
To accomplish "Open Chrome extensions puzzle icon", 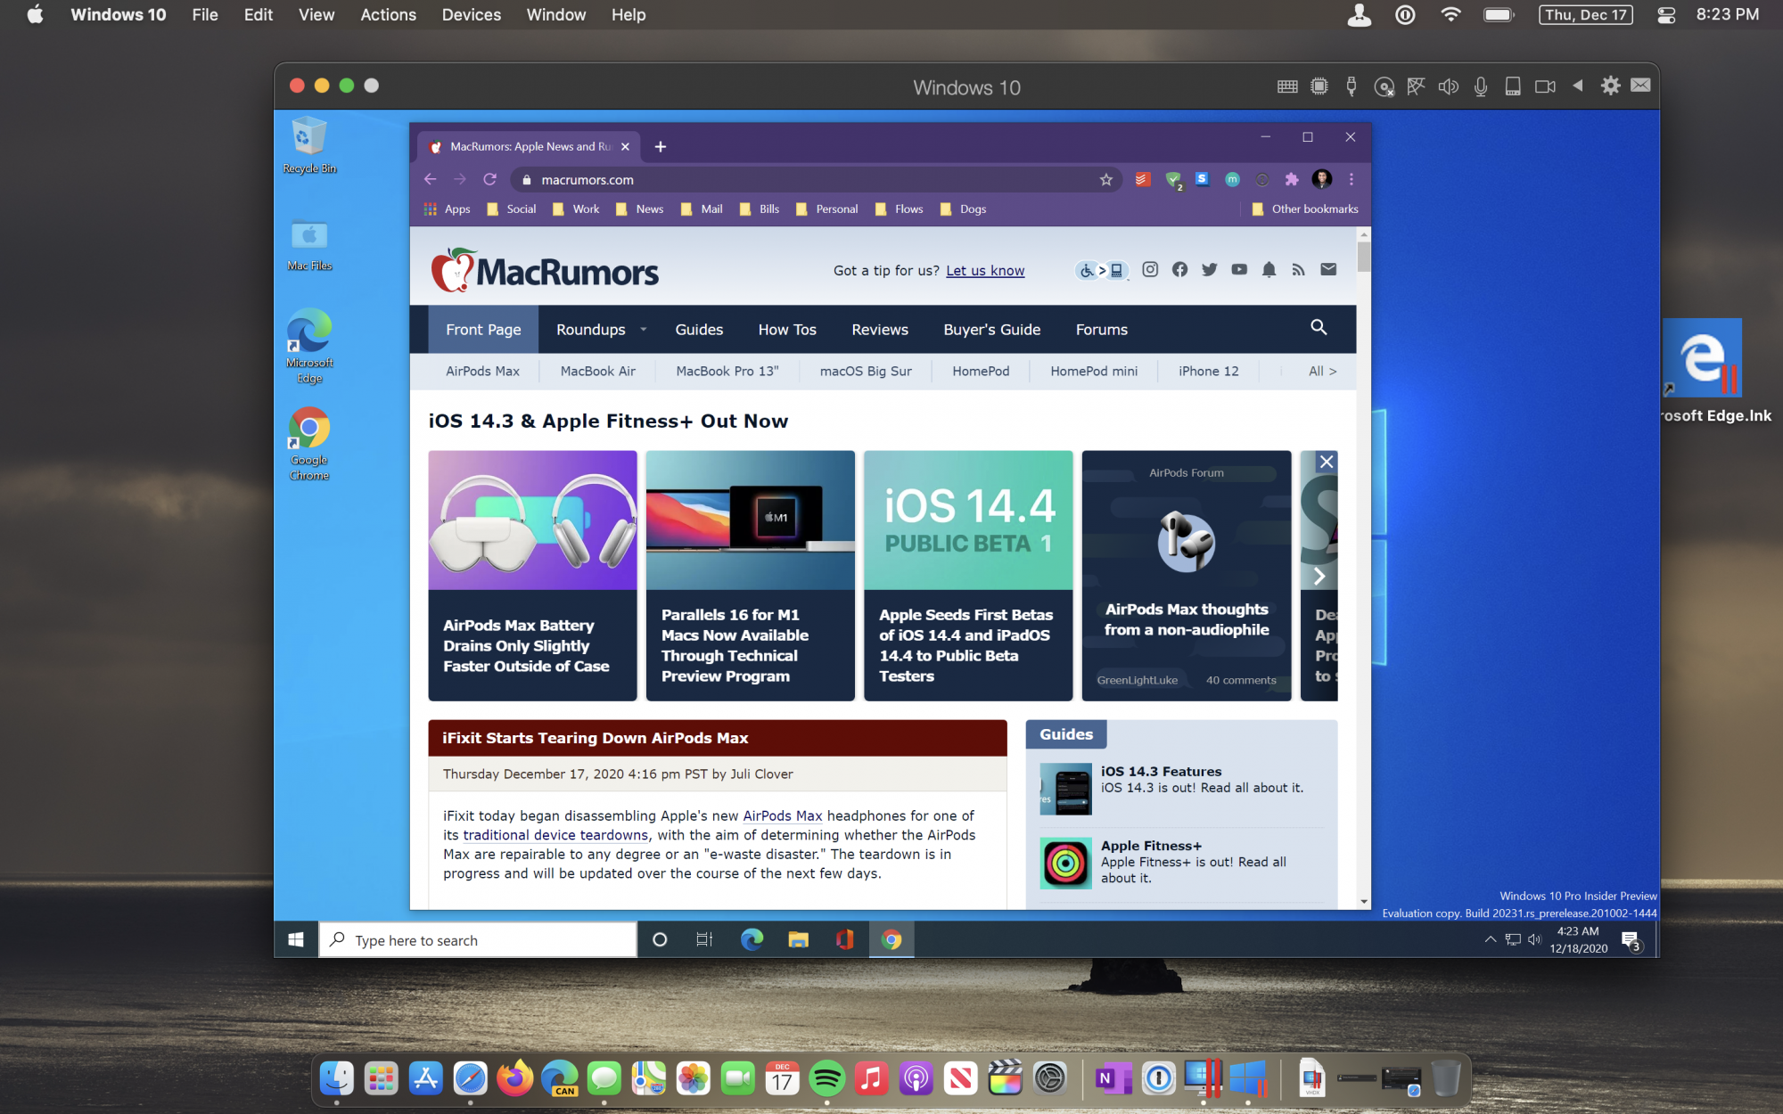I will coord(1292,180).
